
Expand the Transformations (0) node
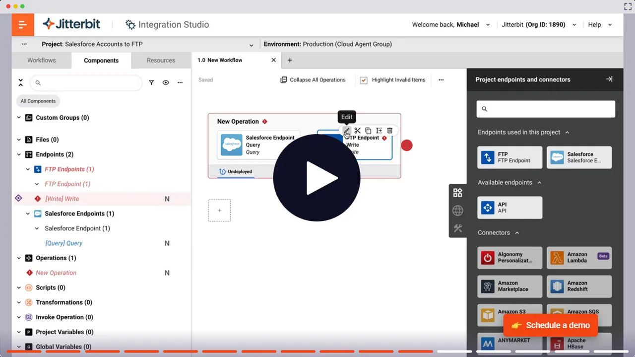(x=19, y=303)
